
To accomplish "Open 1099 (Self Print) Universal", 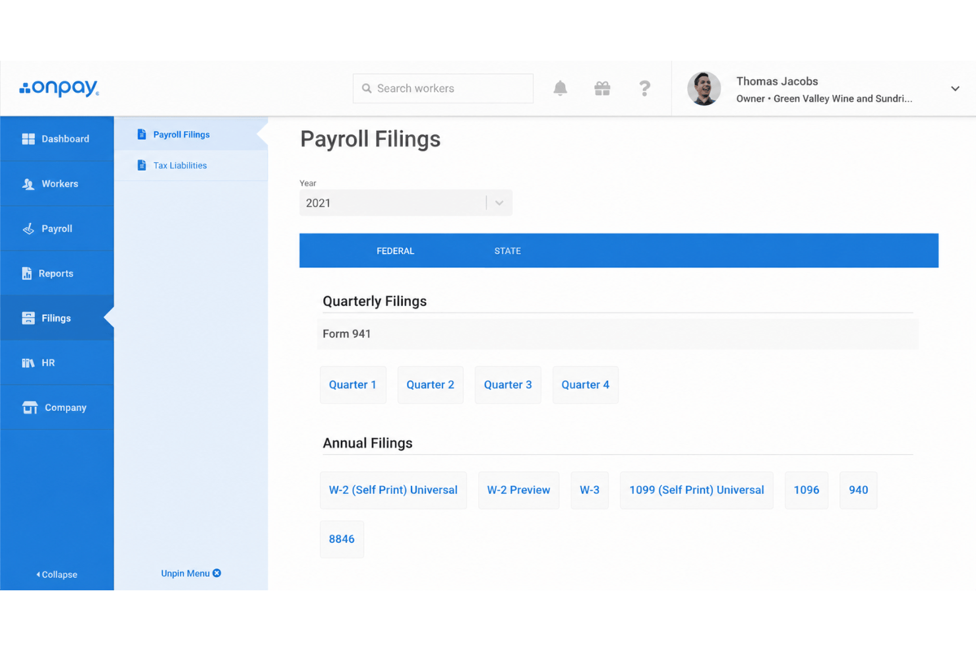I will coord(696,490).
